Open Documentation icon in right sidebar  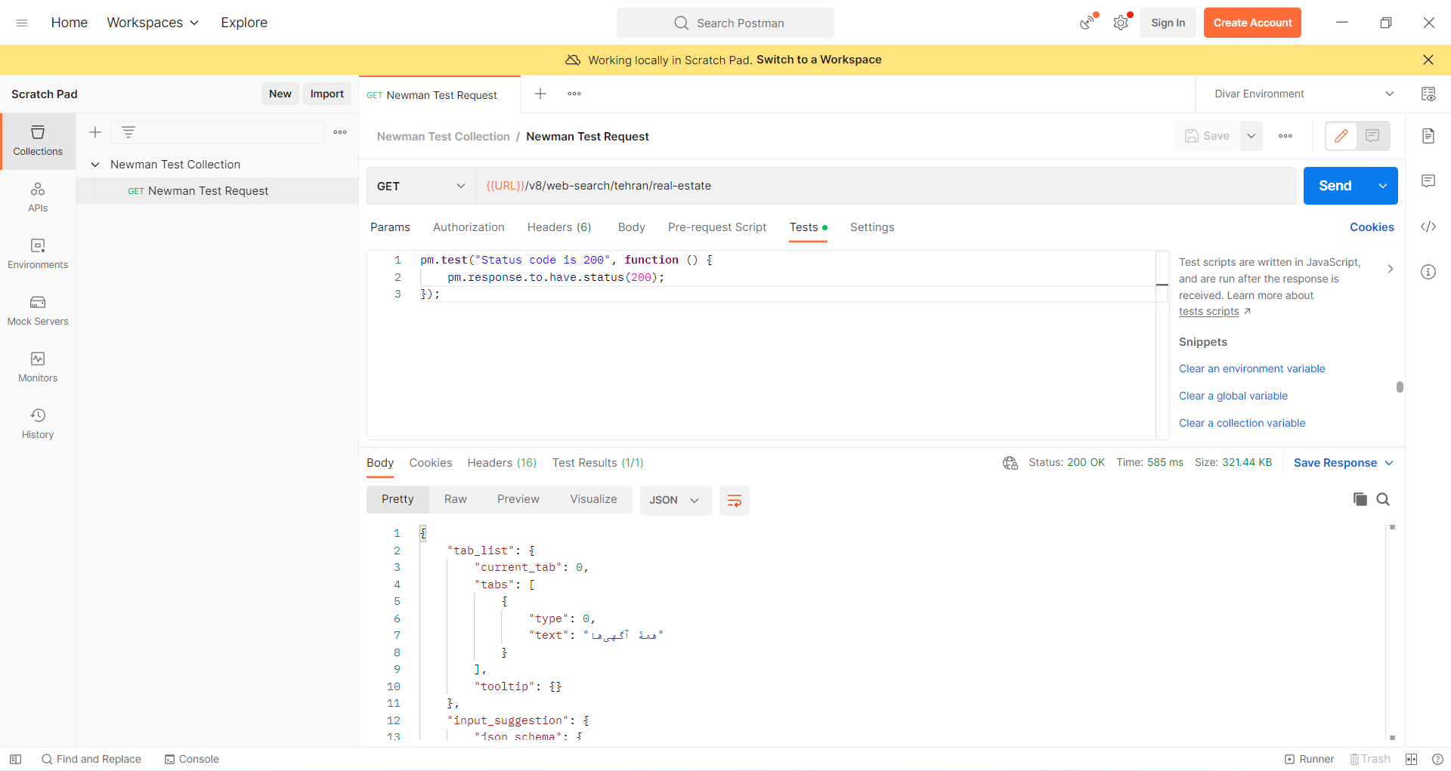pyautogui.click(x=1428, y=136)
